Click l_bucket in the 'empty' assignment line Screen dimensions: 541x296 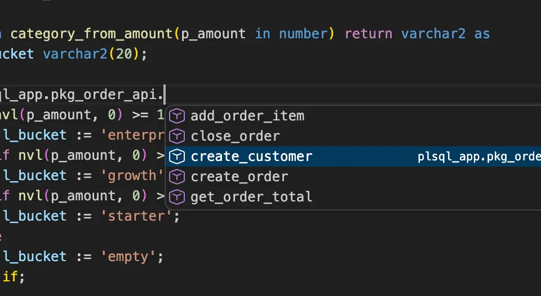35,257
